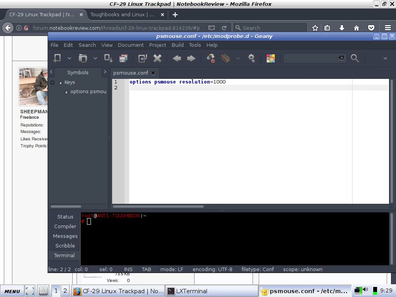Screen dimensions: 396x297
Task: Open the Build menu in Geany
Action: [x=178, y=45]
